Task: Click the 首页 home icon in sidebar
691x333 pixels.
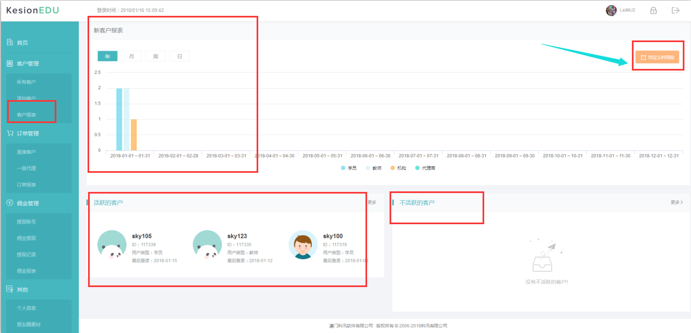Action: coord(9,43)
